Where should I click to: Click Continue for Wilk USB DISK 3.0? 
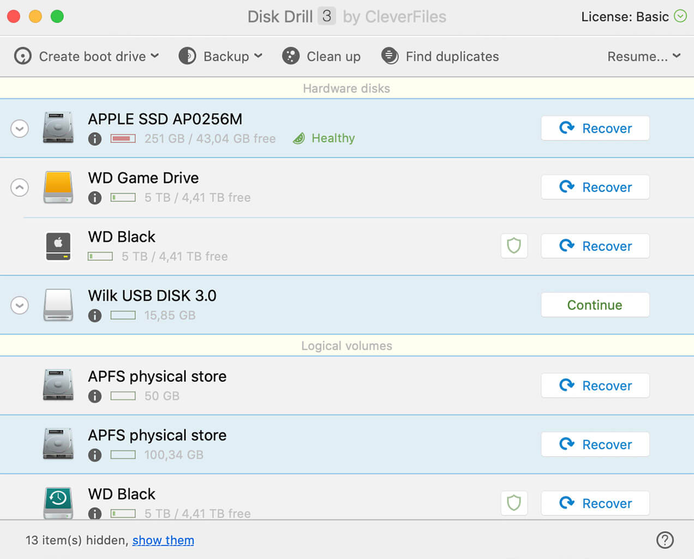pyautogui.click(x=595, y=305)
